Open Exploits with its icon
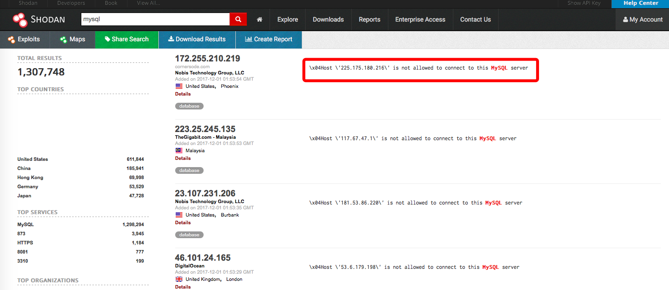This screenshot has width=669, height=290. pyautogui.click(x=24, y=39)
